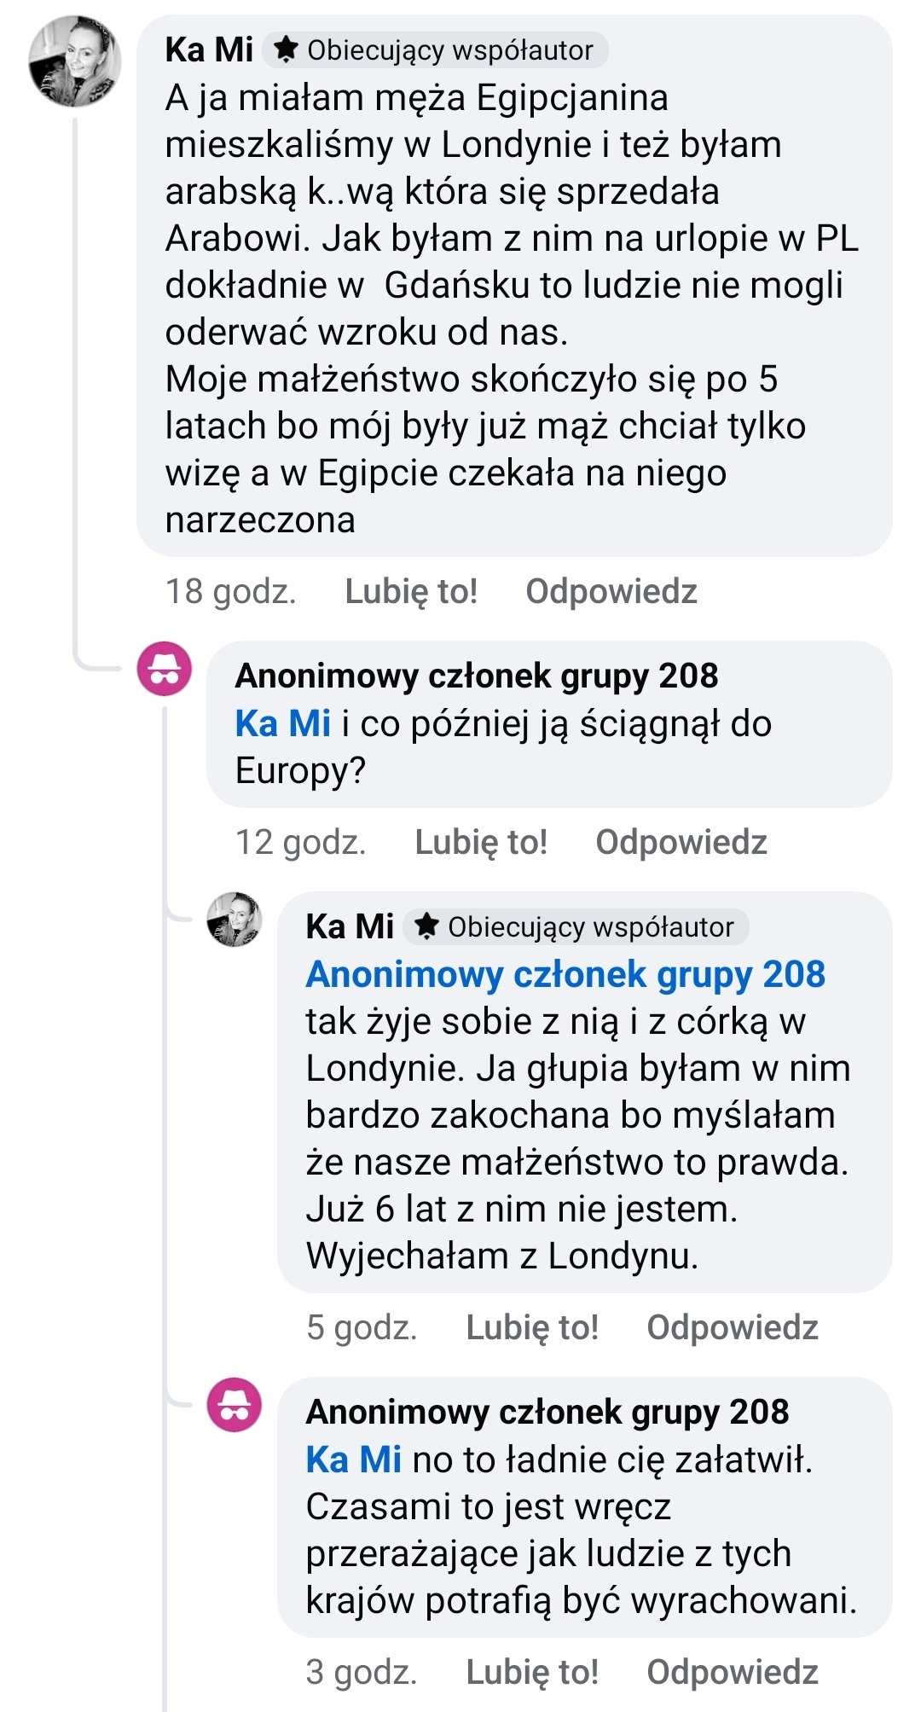
Task: Reply to Ka Mi's comment from 5 godz. ago
Action: pyautogui.click(x=733, y=1327)
